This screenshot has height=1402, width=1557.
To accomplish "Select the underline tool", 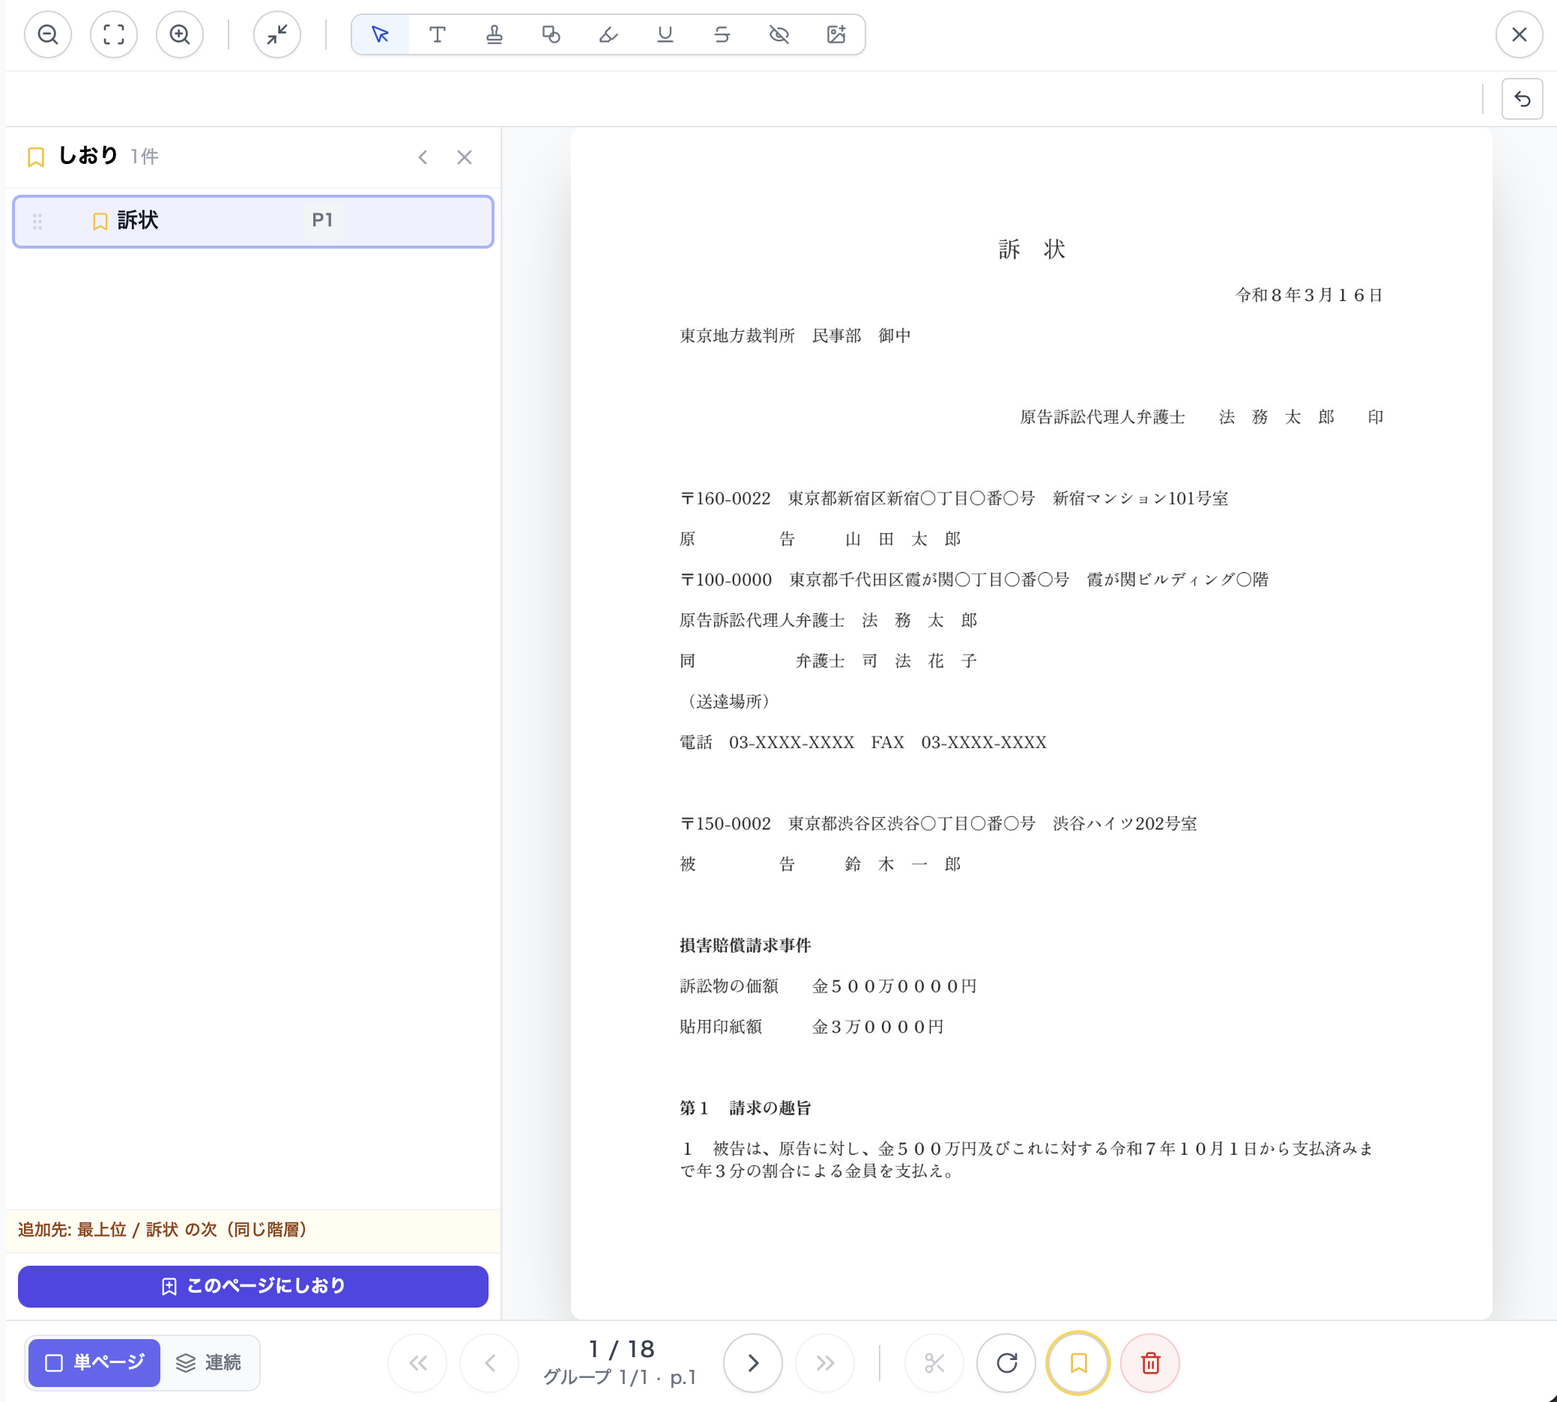I will point(665,34).
